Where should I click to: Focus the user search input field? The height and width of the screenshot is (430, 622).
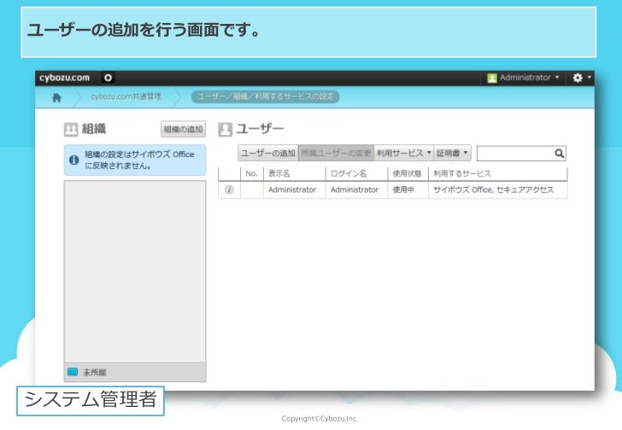click(x=515, y=154)
